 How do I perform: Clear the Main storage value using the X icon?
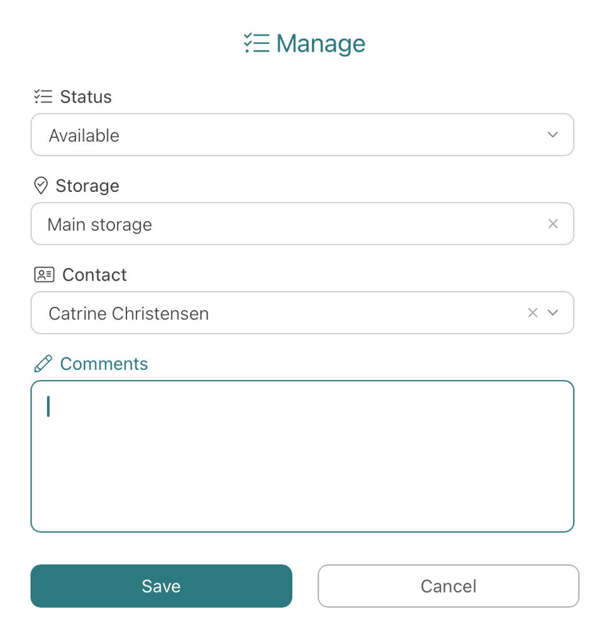tap(553, 223)
